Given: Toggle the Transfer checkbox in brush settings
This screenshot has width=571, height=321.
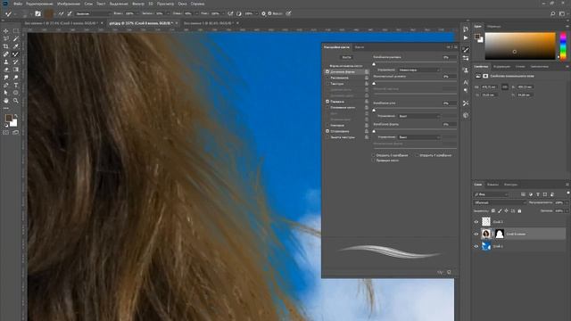Looking at the screenshot, I should (327, 102).
